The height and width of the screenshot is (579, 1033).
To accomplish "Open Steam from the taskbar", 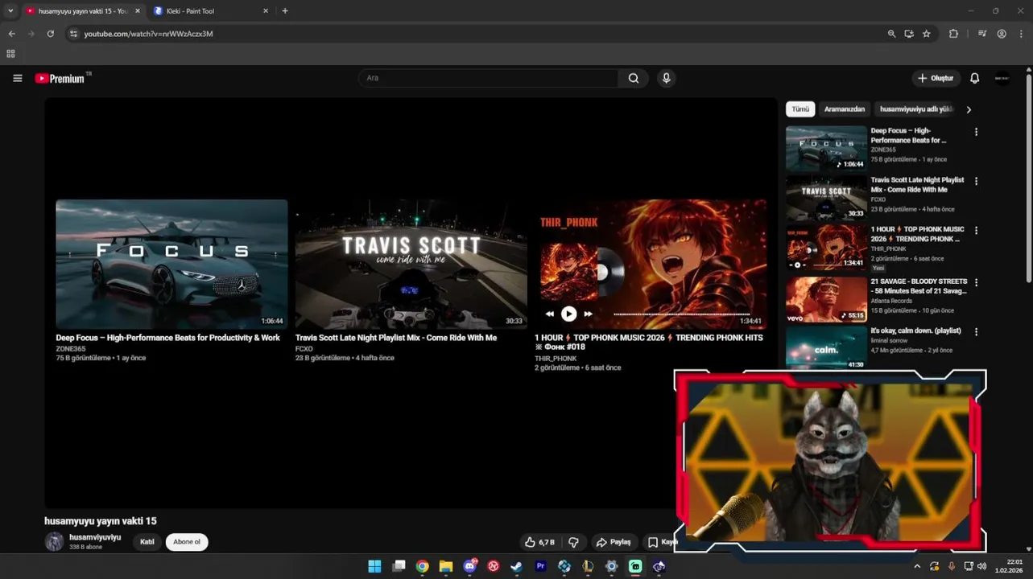I will 516,566.
